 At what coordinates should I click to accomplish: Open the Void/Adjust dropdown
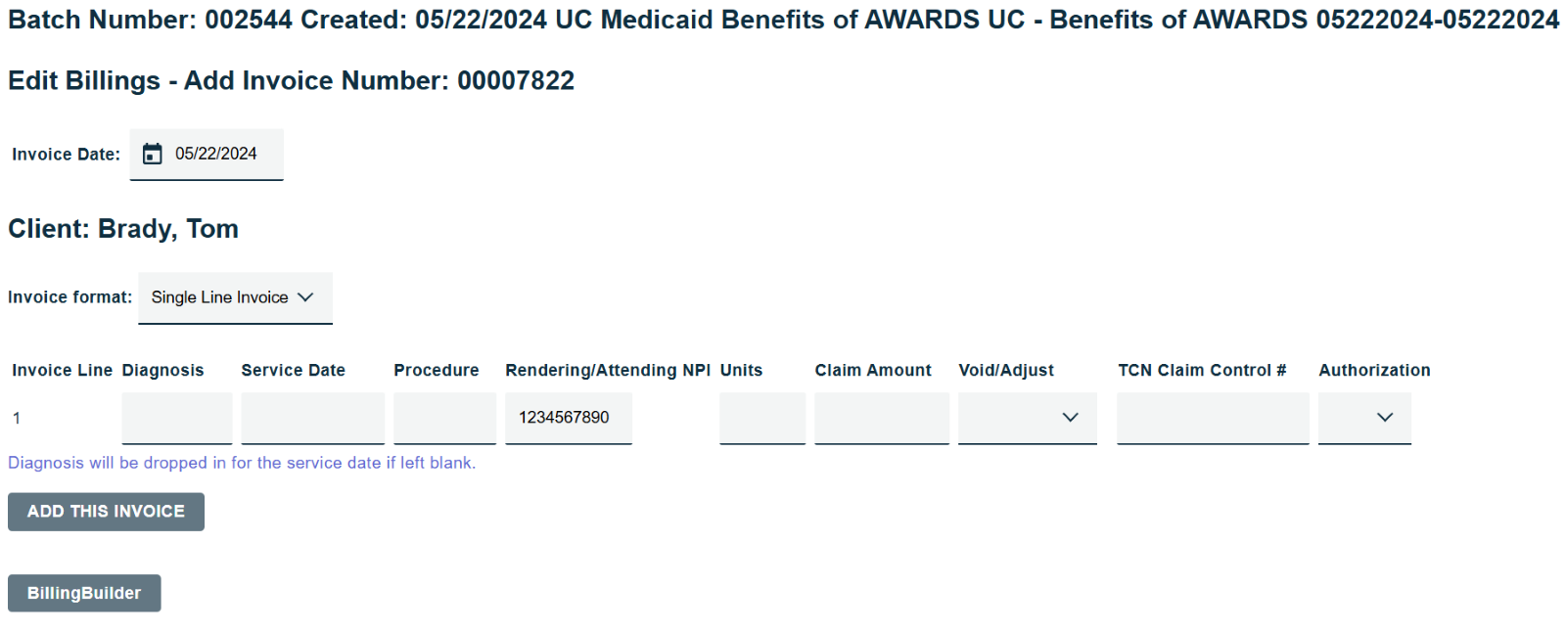tap(1027, 418)
